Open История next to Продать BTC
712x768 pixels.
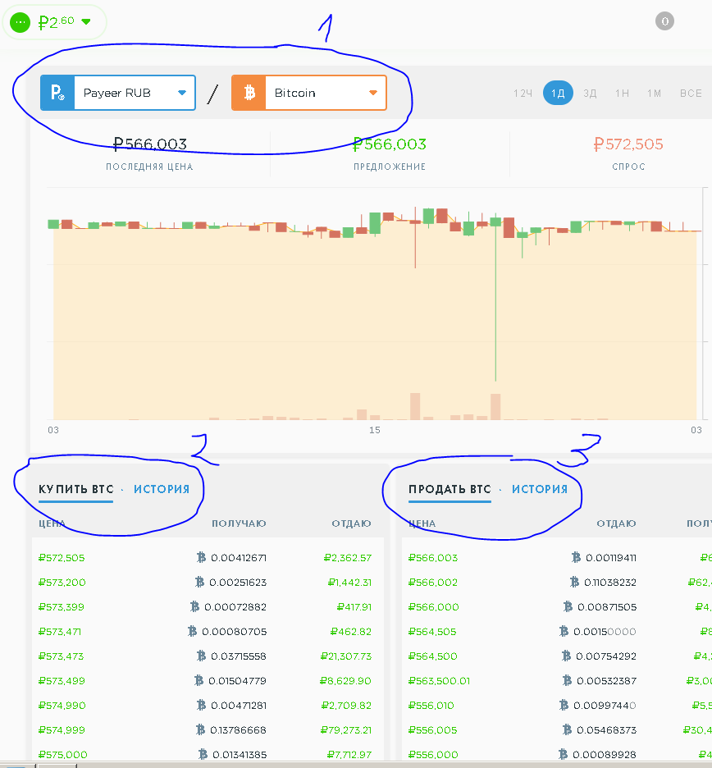pos(540,489)
